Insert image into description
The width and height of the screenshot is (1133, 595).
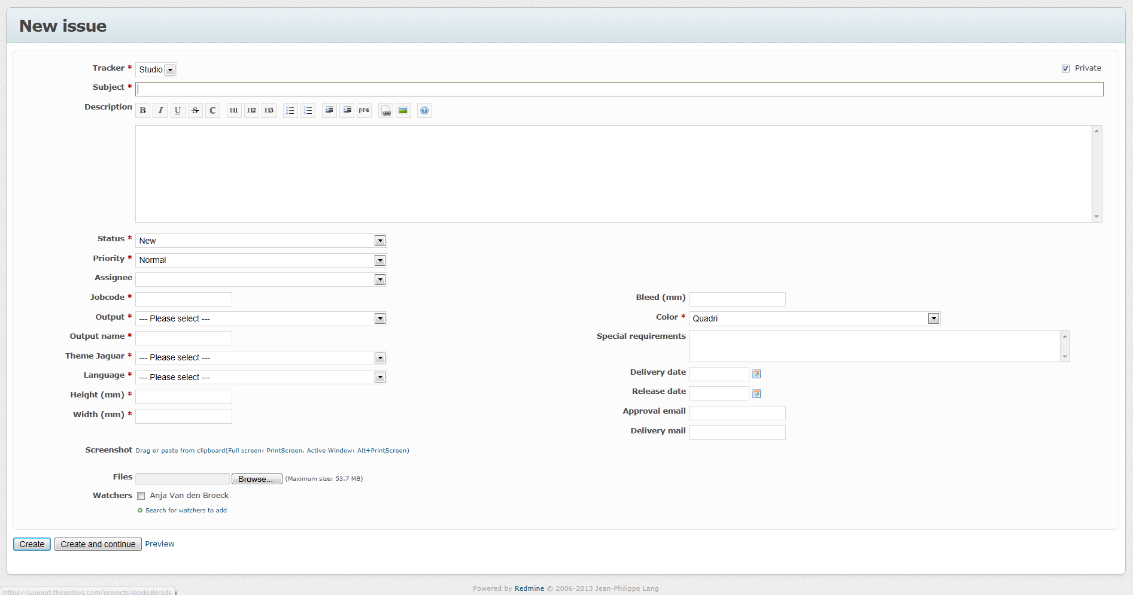coord(403,111)
